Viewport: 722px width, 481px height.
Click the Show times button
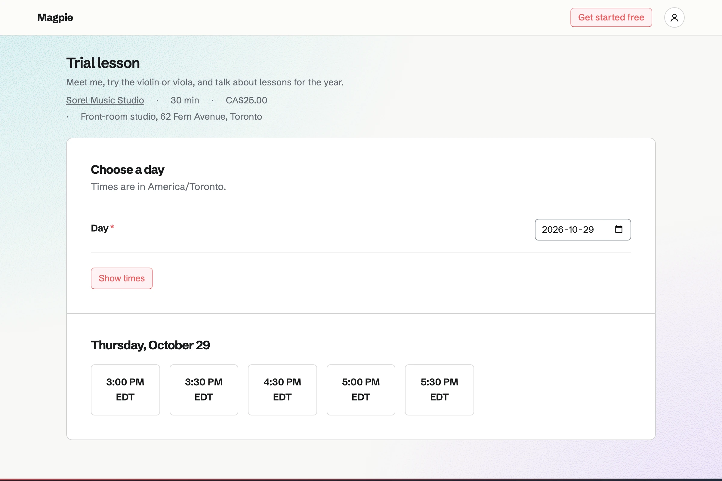[122, 278]
